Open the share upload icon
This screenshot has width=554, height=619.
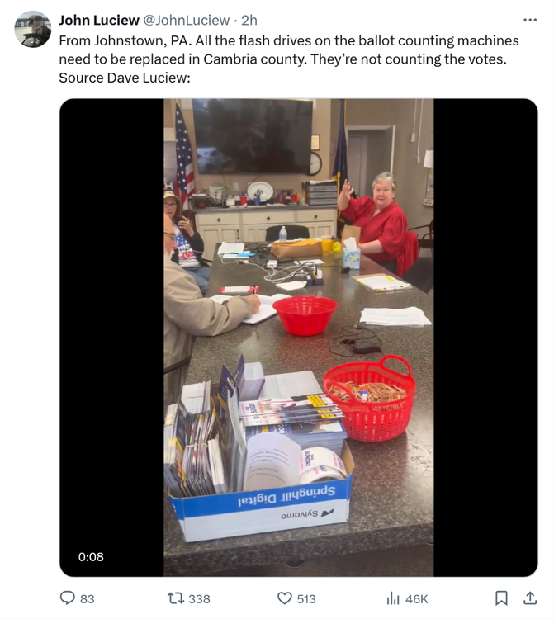(530, 598)
